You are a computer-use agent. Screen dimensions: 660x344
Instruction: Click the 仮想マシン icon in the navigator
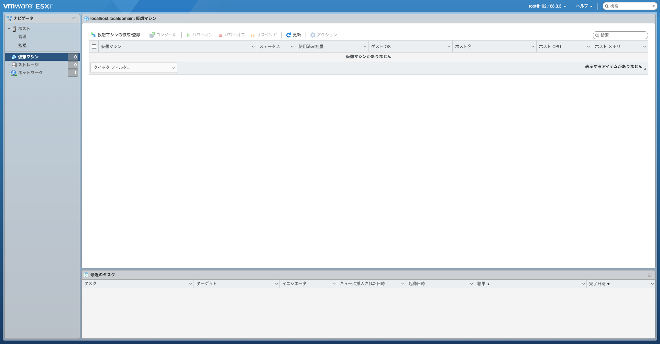click(14, 57)
